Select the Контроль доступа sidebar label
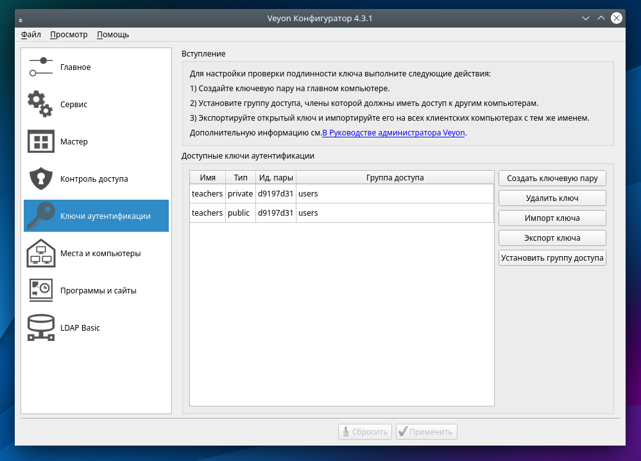This screenshot has width=641, height=461. (x=94, y=178)
